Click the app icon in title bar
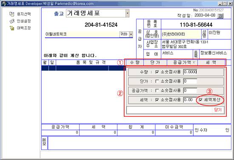The height and width of the screenshot is (160, 234). (4, 3)
